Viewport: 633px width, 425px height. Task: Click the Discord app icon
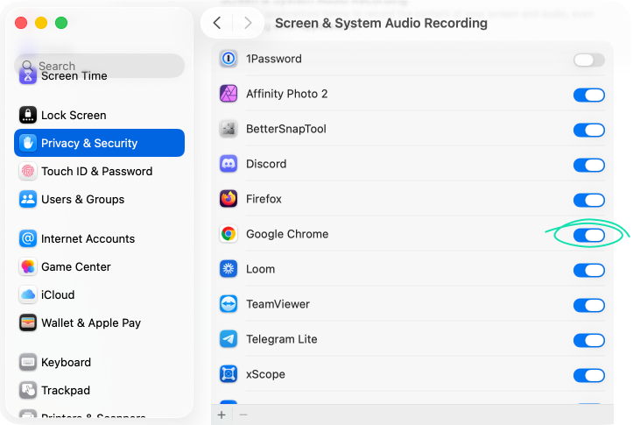pyautogui.click(x=229, y=164)
